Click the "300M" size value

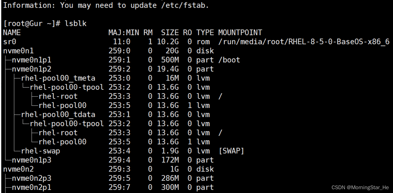[170, 187]
